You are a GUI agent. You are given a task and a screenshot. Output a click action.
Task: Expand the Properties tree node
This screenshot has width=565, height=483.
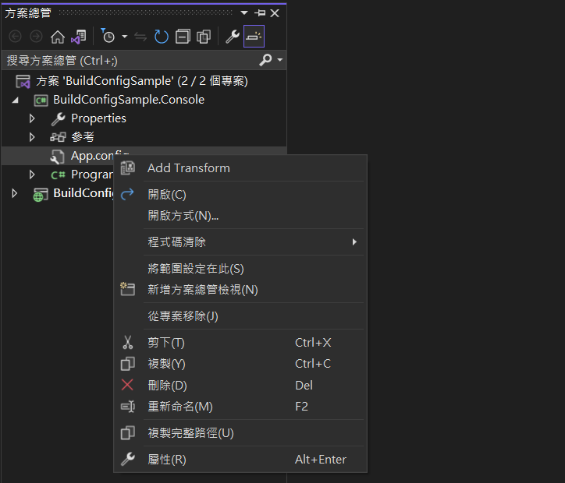pyautogui.click(x=32, y=118)
